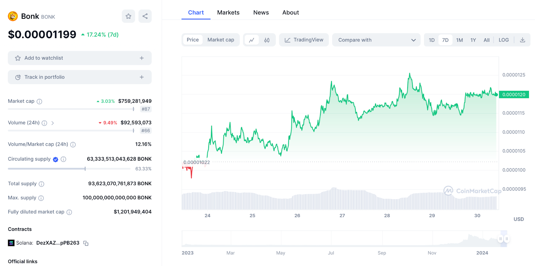Click the right handle of the timeline range selector
Image resolution: width=535 pixels, height=266 pixels.
click(x=507, y=239)
